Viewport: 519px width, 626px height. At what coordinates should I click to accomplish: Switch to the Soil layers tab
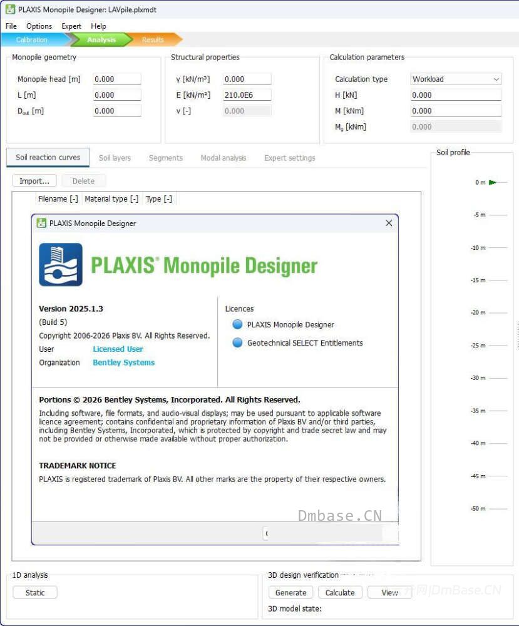(115, 158)
